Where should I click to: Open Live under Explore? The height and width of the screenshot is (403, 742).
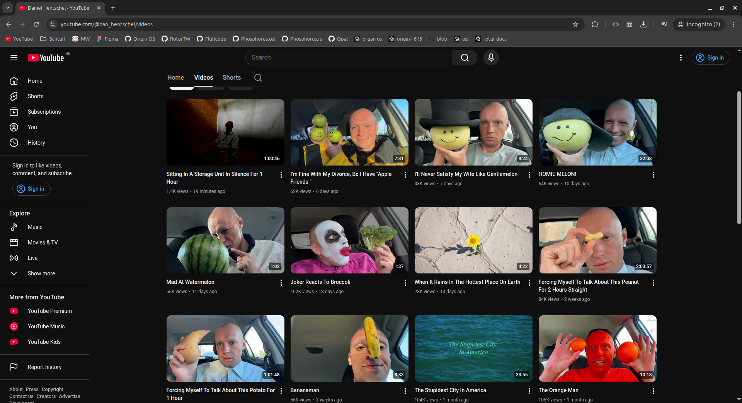[x=44, y=258]
